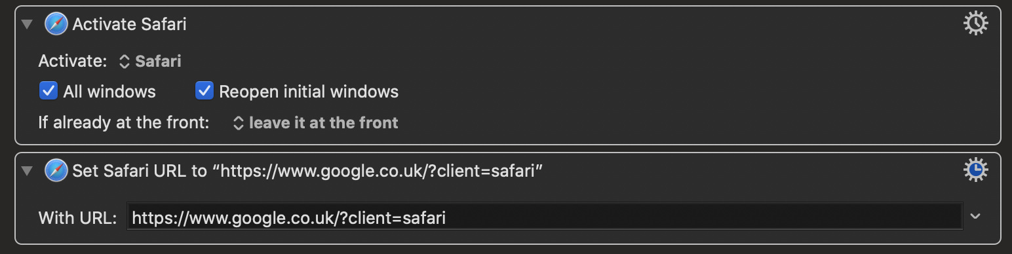Uncheck the Reopen initial windows checkbox
Image resolution: width=1012 pixels, height=254 pixels.
point(204,91)
